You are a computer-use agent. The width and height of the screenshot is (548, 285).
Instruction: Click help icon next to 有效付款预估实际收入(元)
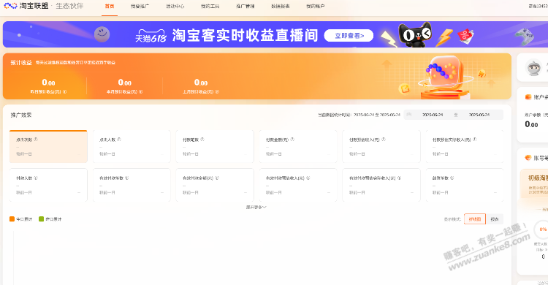pyautogui.click(x=399, y=178)
